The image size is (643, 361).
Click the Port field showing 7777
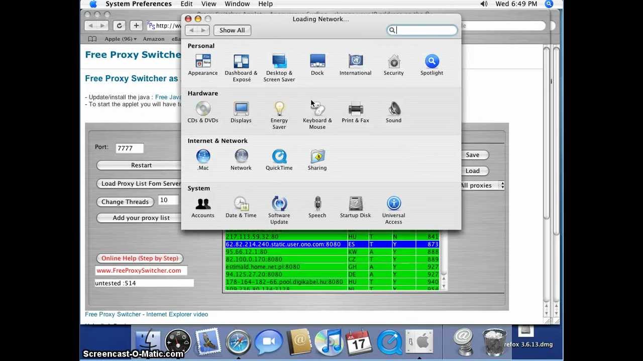129,148
